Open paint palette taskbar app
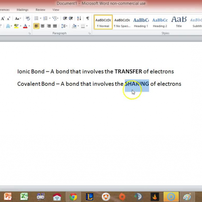This screenshot has height=202, width=202. point(187,197)
